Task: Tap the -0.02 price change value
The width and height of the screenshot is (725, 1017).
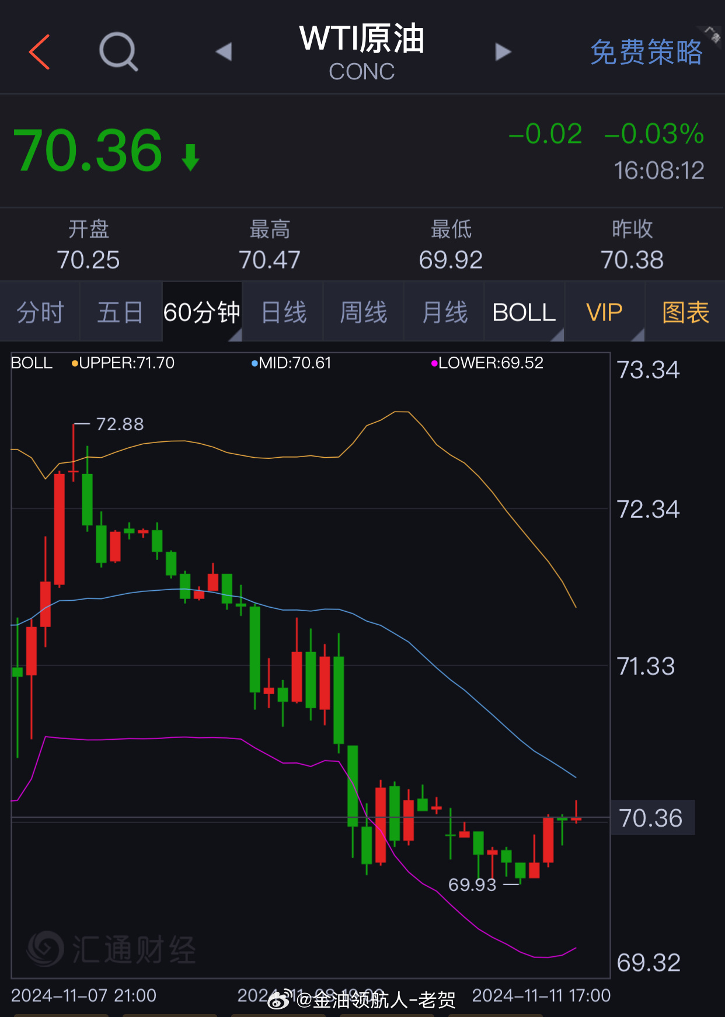Action: tap(545, 134)
